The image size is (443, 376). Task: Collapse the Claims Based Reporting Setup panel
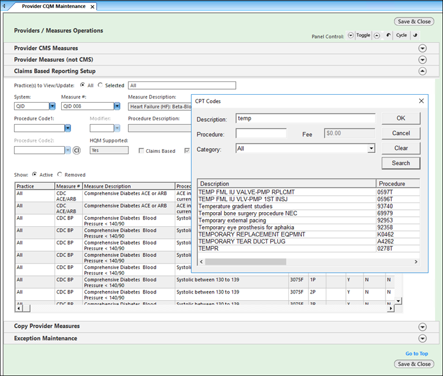pyautogui.click(x=422, y=72)
